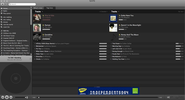Open artist link The Killers
185x100 pixels.
coord(48,27)
